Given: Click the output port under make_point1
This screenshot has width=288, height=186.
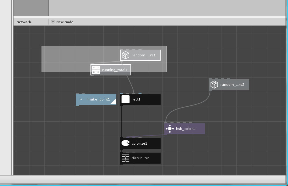Looking at the screenshot, I should (x=77, y=105).
